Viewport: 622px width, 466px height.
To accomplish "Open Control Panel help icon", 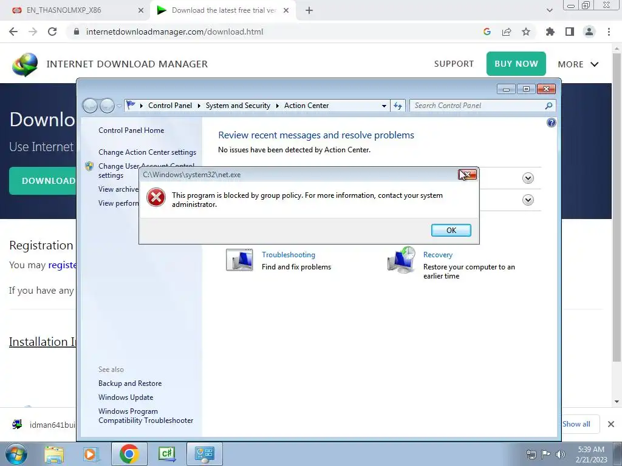I will pos(552,123).
